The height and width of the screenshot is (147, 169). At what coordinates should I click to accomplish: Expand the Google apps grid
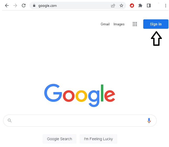(x=135, y=24)
